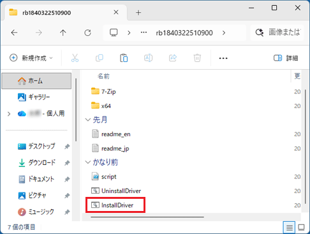
Task: Click the horizontal scrollbar of the file list
Action: [x=147, y=217]
